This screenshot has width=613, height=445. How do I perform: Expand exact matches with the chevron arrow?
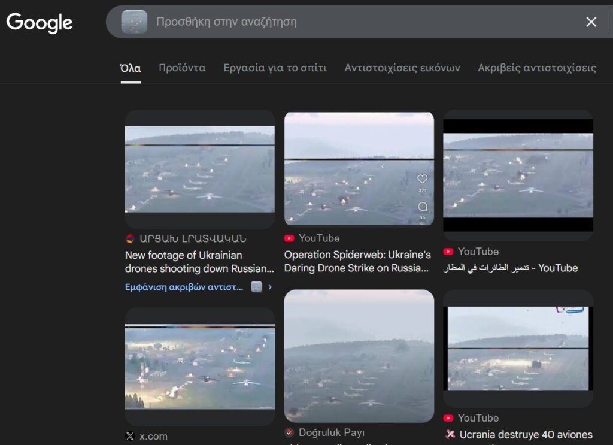(270, 287)
